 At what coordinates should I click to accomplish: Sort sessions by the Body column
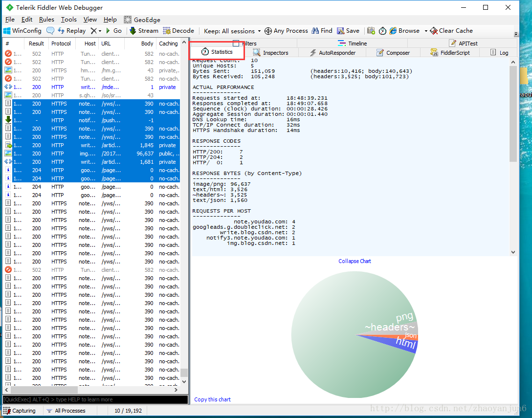click(141, 44)
